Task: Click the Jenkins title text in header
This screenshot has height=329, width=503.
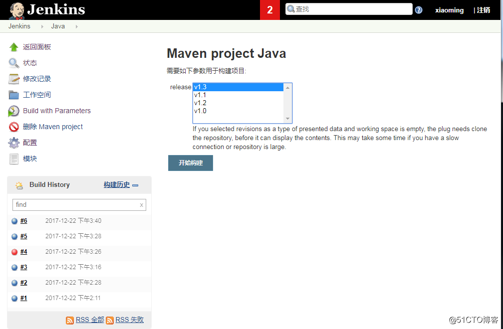Action: click(x=56, y=9)
